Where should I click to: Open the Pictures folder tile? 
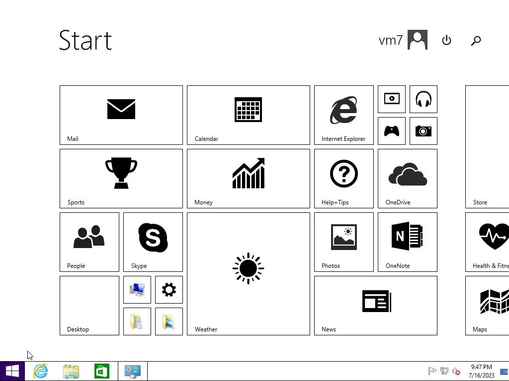169,321
